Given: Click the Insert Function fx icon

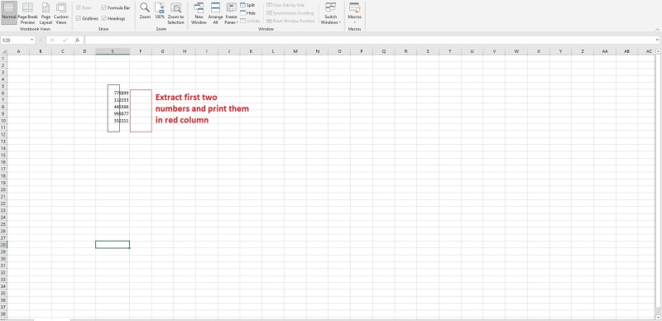Looking at the screenshot, I should point(77,40).
